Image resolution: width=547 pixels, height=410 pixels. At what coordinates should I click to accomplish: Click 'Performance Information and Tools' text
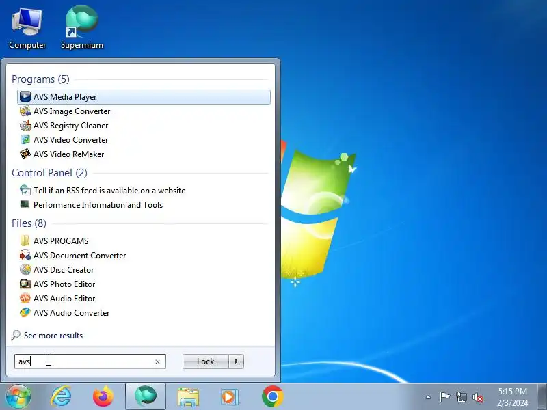coord(98,204)
